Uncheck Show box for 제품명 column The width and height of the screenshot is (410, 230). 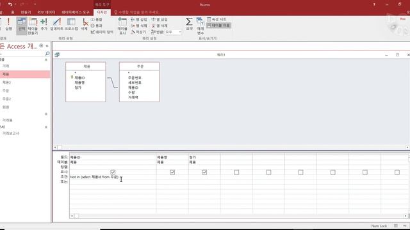[x=172, y=172]
